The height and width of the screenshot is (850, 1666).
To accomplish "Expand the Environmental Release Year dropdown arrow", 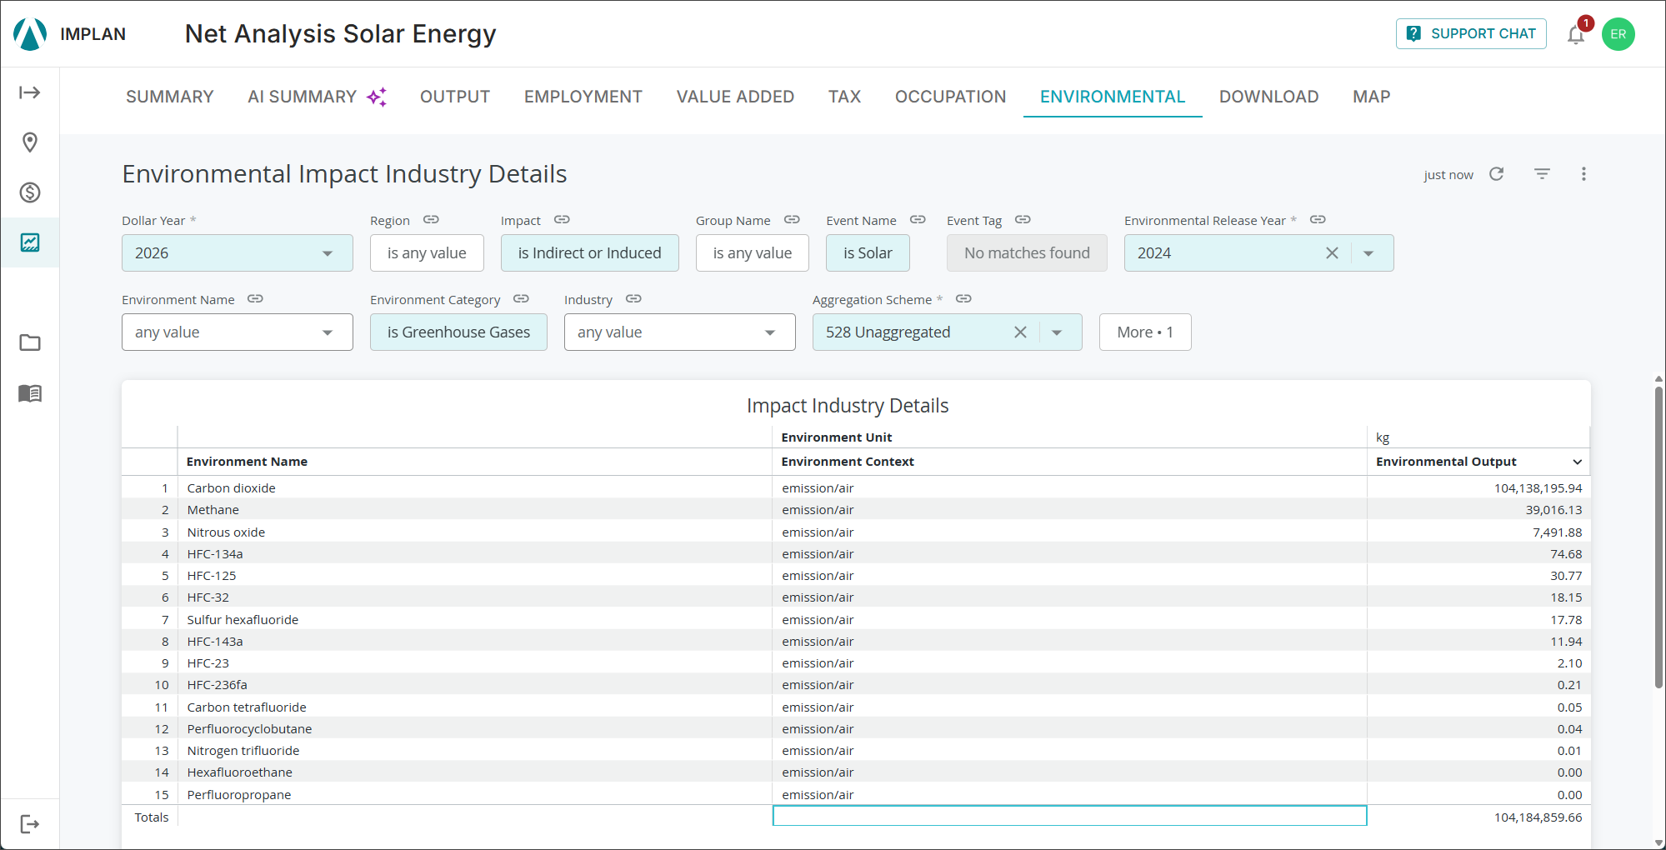I will [x=1368, y=253].
